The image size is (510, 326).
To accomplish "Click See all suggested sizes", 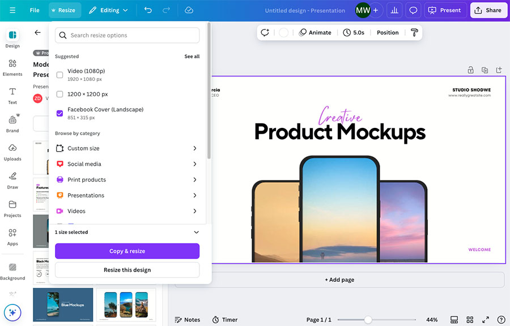I will click(192, 57).
